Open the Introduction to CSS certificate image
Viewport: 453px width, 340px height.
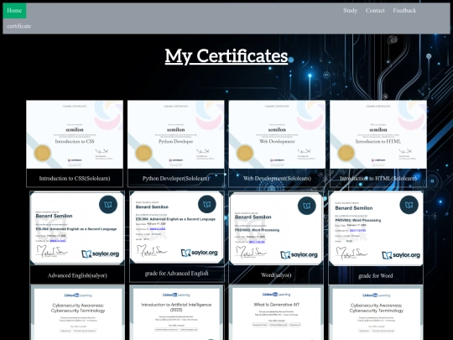[x=75, y=134]
